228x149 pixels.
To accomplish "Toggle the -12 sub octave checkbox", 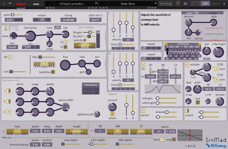I will pos(65,42).
